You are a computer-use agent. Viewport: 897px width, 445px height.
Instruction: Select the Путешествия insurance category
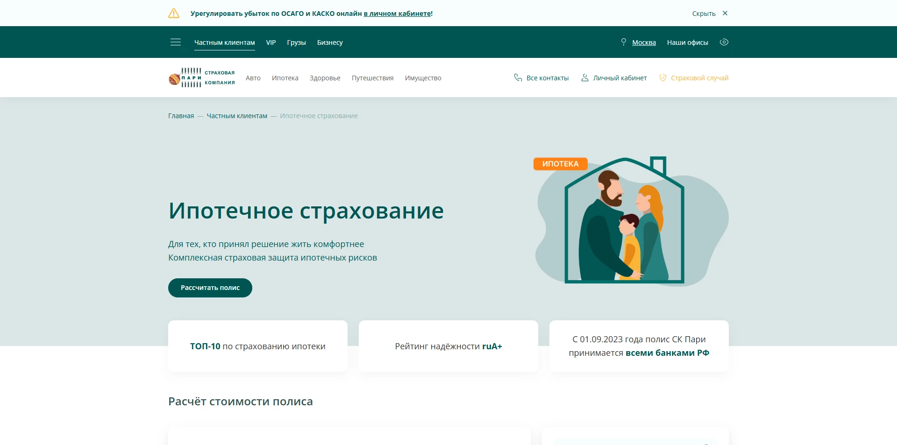click(x=372, y=78)
